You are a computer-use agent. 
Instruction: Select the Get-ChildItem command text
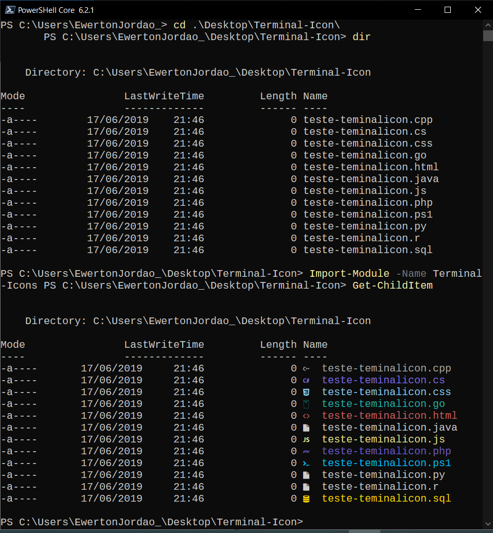pos(392,285)
